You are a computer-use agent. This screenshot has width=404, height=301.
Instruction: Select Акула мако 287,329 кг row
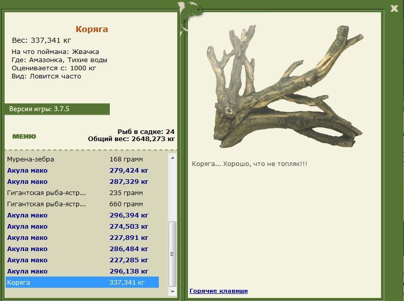[x=82, y=182]
